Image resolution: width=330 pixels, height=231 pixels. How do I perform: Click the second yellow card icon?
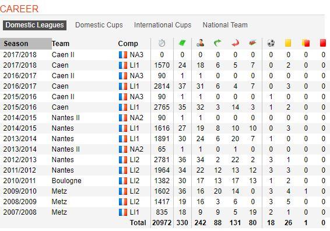[x=306, y=43]
